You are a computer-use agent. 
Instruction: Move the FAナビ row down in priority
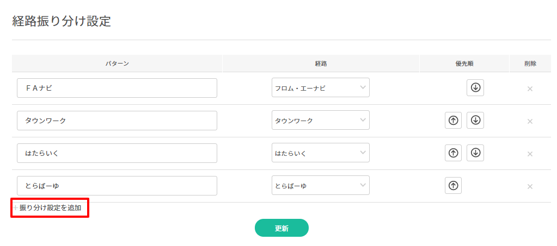[x=475, y=88]
